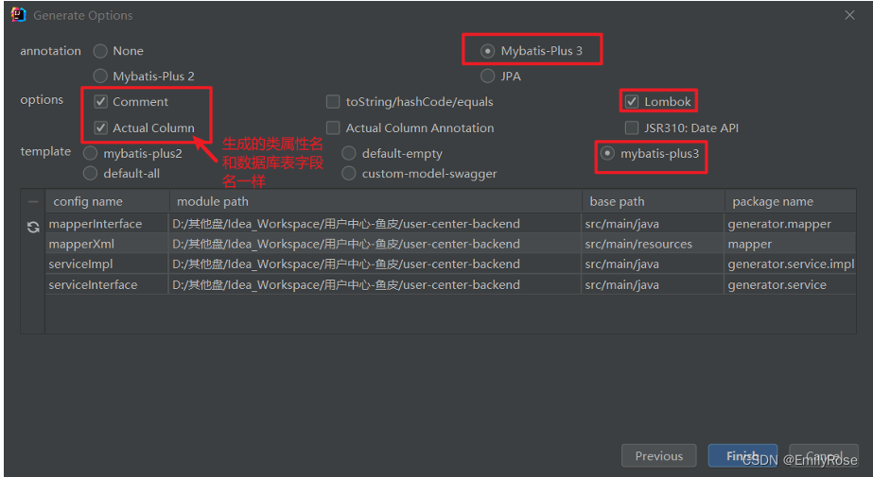Click the minus icon above refresh
The image size is (873, 477).
[33, 202]
